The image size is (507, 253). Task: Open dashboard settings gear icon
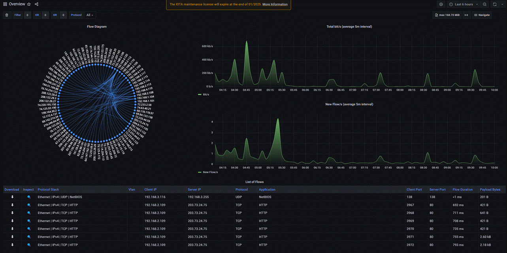(441, 4)
